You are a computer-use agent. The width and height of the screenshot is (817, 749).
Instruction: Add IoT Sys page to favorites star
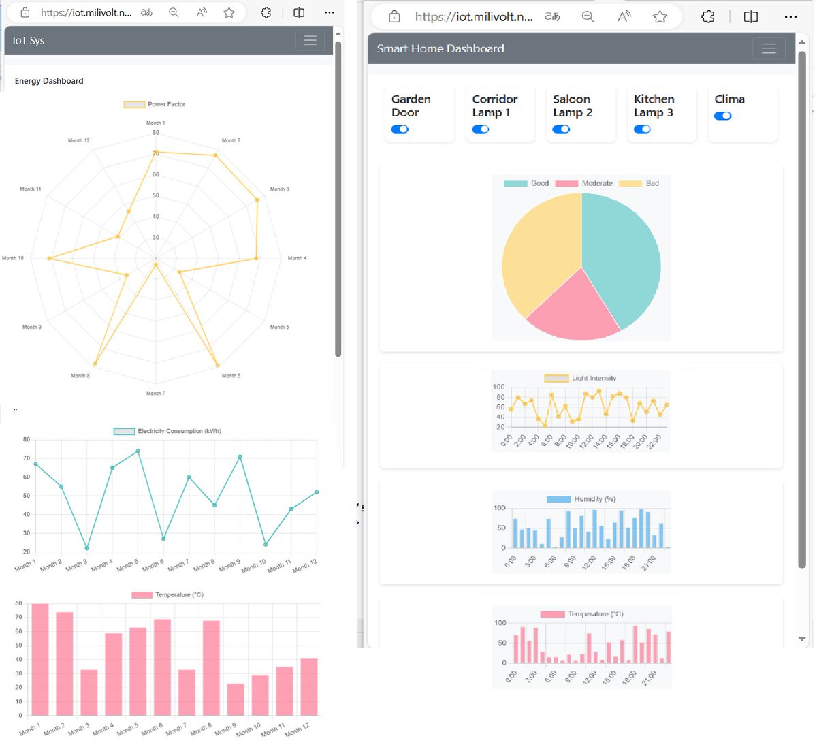[229, 12]
